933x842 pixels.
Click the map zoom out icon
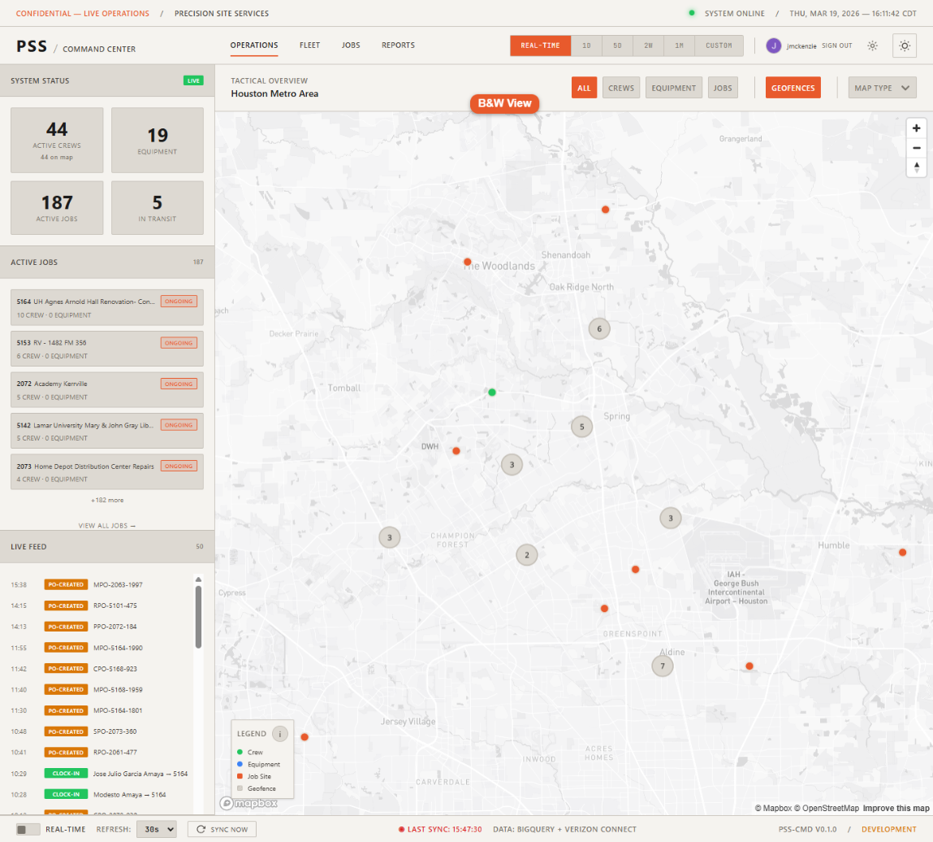[x=916, y=147]
